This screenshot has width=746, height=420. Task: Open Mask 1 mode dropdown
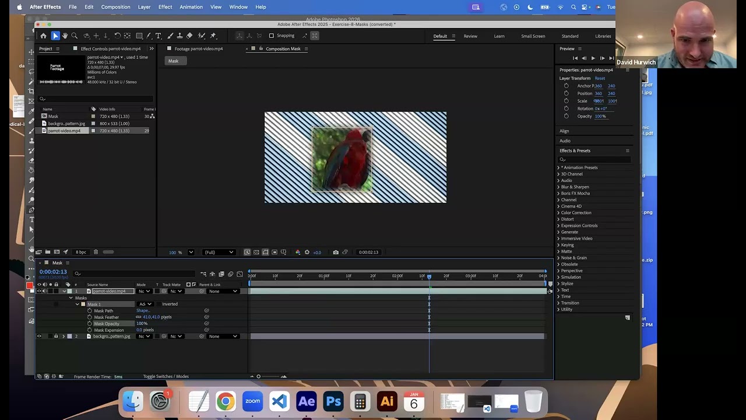pos(145,304)
